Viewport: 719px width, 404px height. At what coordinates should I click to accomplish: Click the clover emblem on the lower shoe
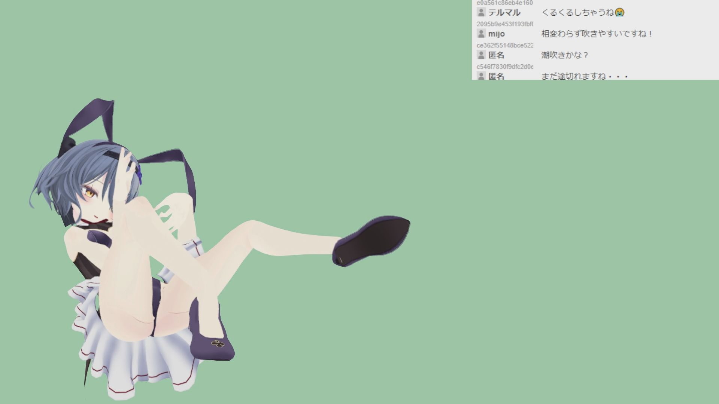tap(217, 343)
